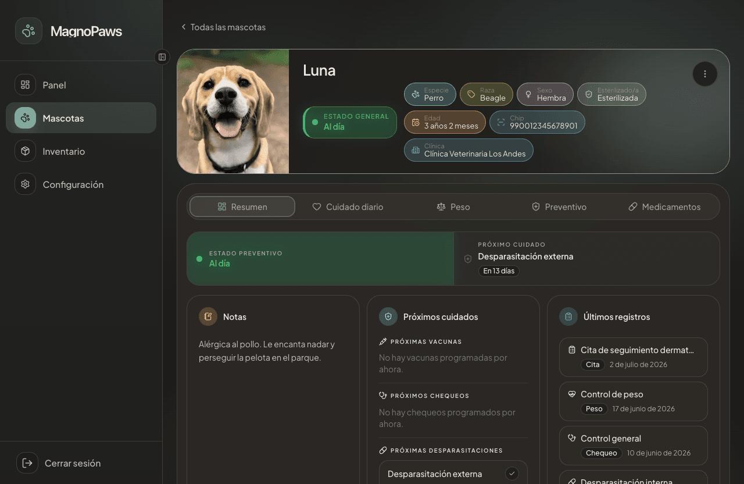Click the Clínica Veterinaria Los Andes text

click(x=475, y=154)
